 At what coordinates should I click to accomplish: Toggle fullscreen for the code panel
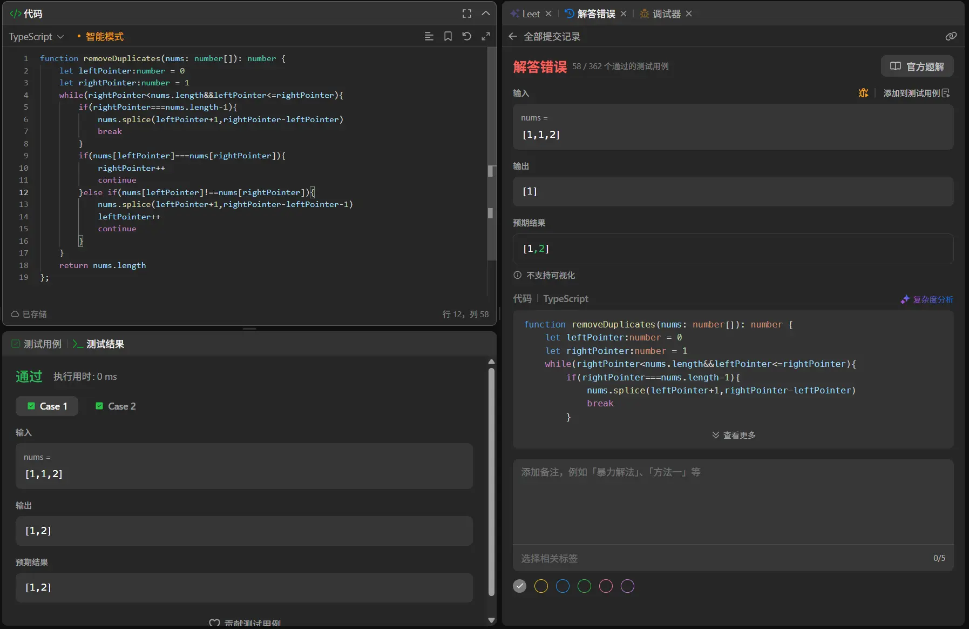click(x=467, y=14)
